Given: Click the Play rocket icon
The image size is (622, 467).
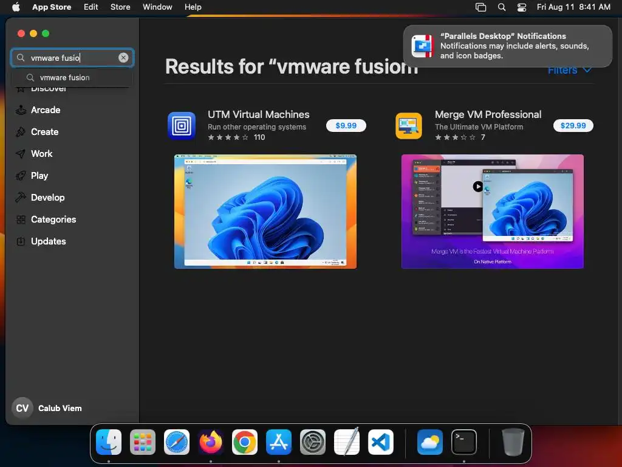Looking at the screenshot, I should click(21, 176).
